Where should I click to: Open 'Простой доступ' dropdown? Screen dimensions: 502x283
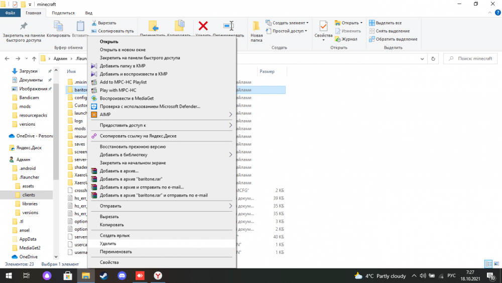coord(287,31)
